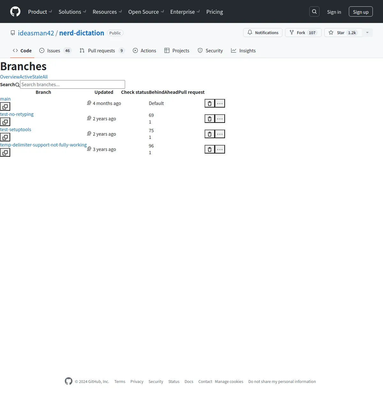The image size is (383, 398).
Task: Open more options for main branch
Action: [220, 103]
